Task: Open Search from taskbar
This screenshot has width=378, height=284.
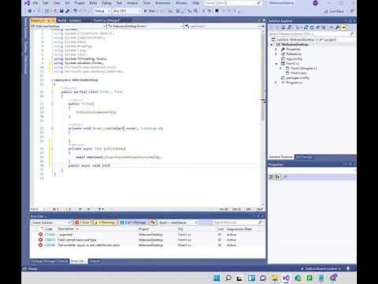Action: (x=228, y=278)
